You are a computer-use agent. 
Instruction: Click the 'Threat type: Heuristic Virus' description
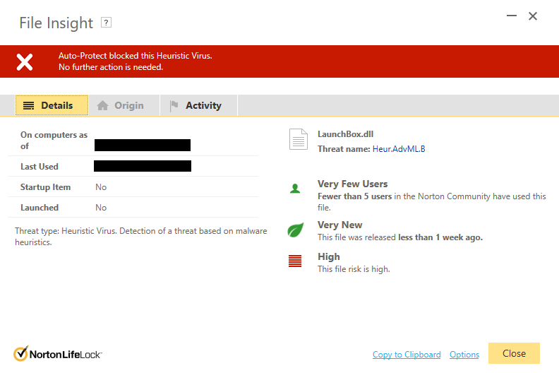141,236
